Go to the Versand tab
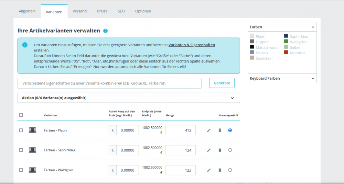344x184 pixels. click(80, 11)
